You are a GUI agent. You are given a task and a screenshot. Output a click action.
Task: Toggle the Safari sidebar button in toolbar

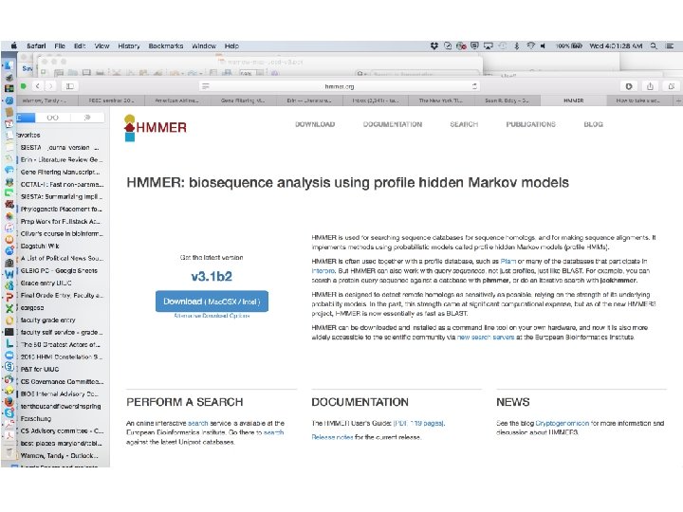coord(69,86)
